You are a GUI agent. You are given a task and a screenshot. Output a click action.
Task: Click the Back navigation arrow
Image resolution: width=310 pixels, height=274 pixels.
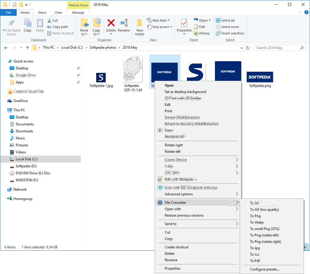click(6, 48)
